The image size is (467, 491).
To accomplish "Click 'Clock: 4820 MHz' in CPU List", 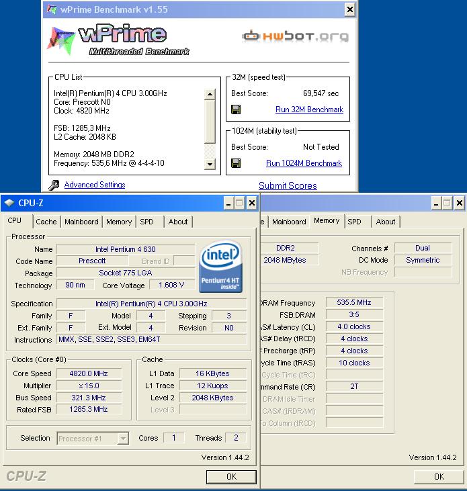I will click(81, 111).
